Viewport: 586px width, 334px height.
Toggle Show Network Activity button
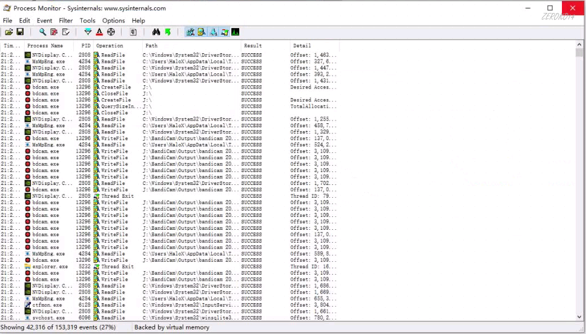pyautogui.click(x=213, y=32)
